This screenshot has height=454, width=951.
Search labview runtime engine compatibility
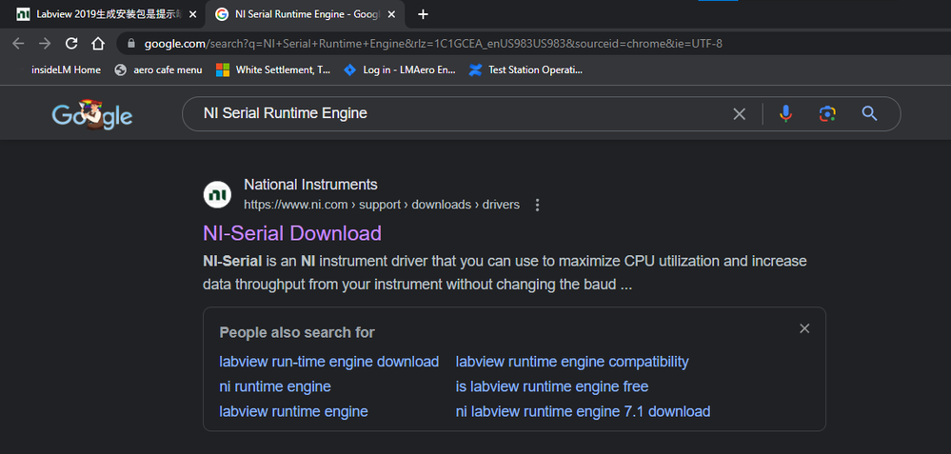click(572, 362)
